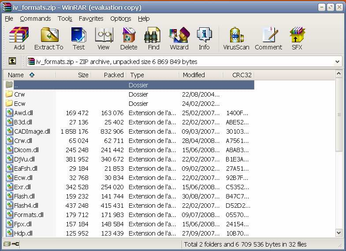This screenshot has width=346, height=251.
Task: Sort by the Modified column header
Action: click(x=201, y=75)
